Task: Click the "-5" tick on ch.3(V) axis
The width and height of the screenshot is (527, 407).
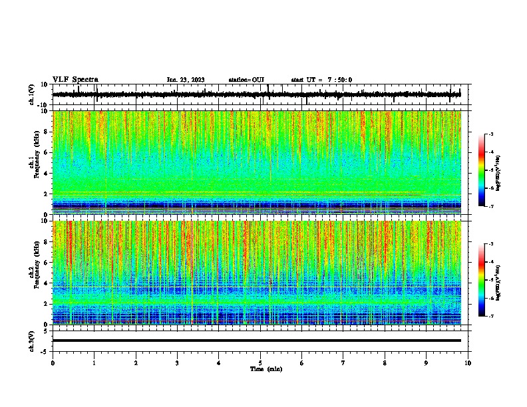Action: pos(45,352)
